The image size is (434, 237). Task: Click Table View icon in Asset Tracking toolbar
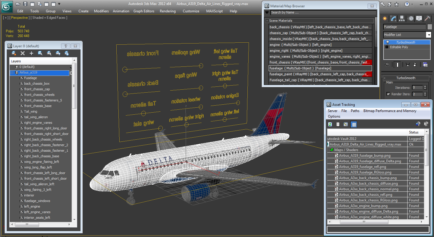pyautogui.click(x=354, y=124)
